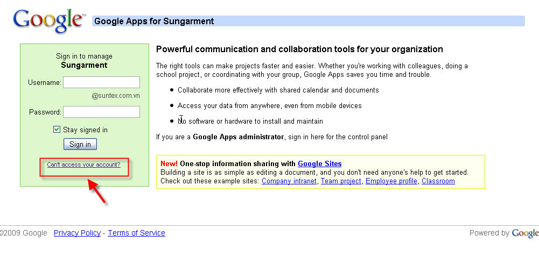
Task: Click the Powered by Google logo
Action: pos(525,233)
